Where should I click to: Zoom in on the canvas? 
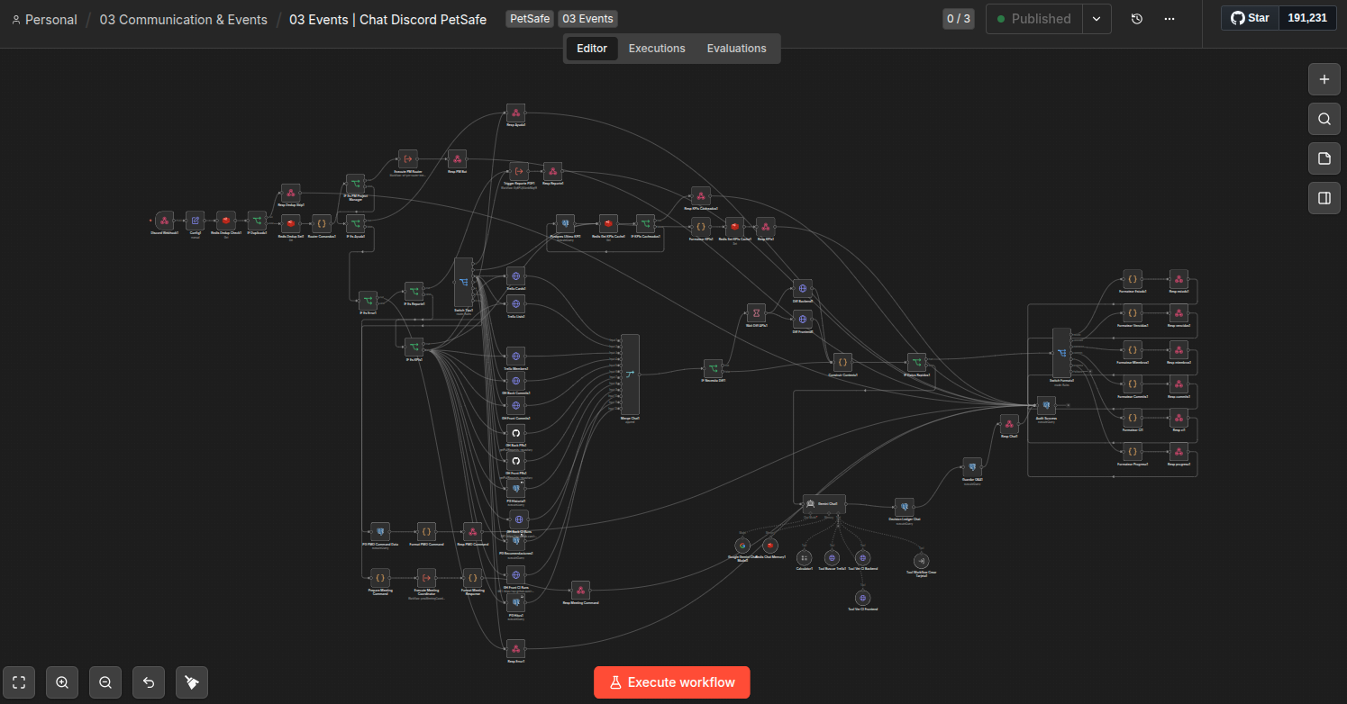point(62,682)
